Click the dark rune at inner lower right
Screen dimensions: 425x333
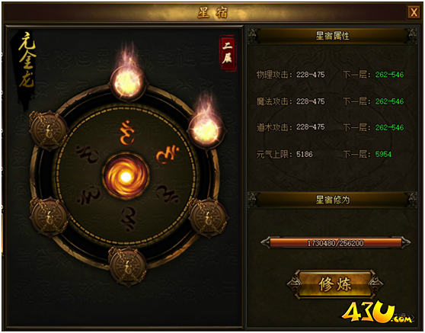click(x=168, y=194)
